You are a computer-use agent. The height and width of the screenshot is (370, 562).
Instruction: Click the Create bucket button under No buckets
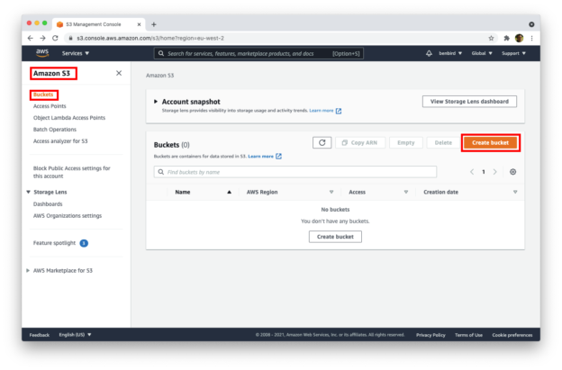(335, 237)
